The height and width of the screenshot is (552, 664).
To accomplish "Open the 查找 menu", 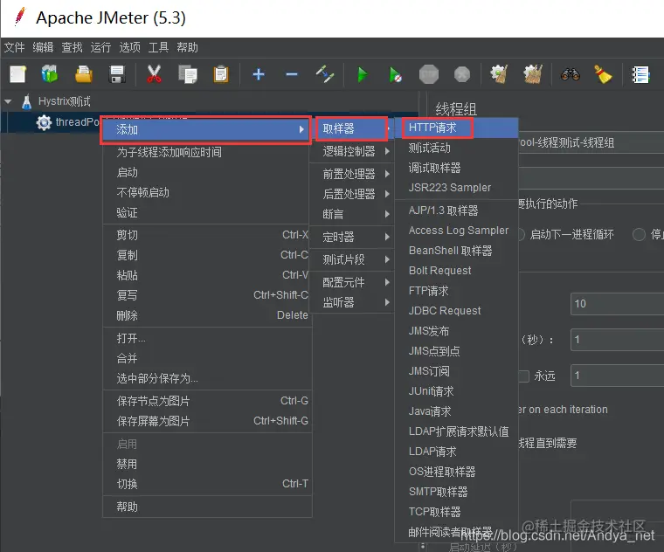I will coord(72,47).
